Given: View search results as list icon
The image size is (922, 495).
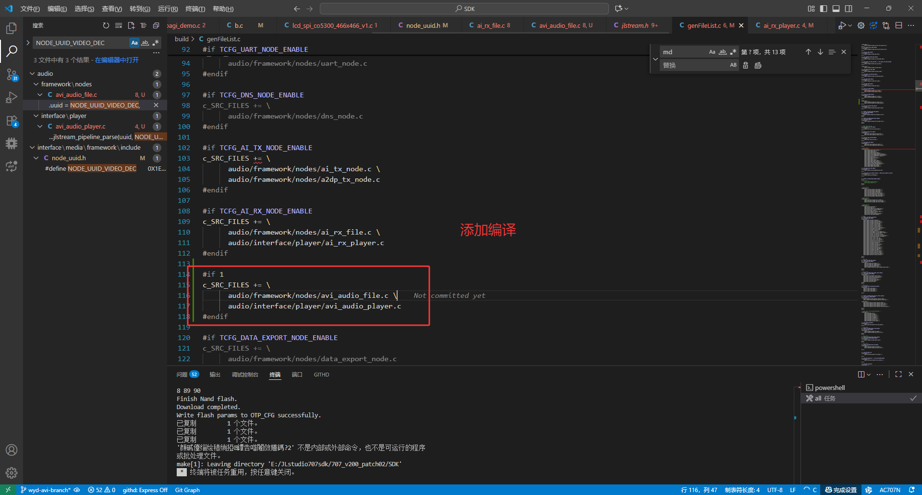Looking at the screenshot, I should point(144,25).
